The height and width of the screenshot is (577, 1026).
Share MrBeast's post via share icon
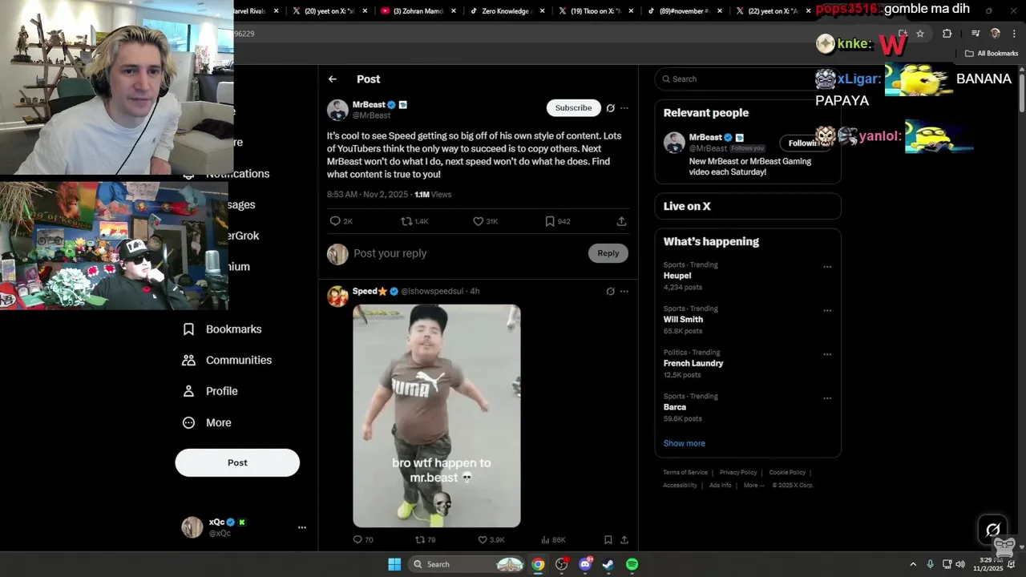click(621, 221)
